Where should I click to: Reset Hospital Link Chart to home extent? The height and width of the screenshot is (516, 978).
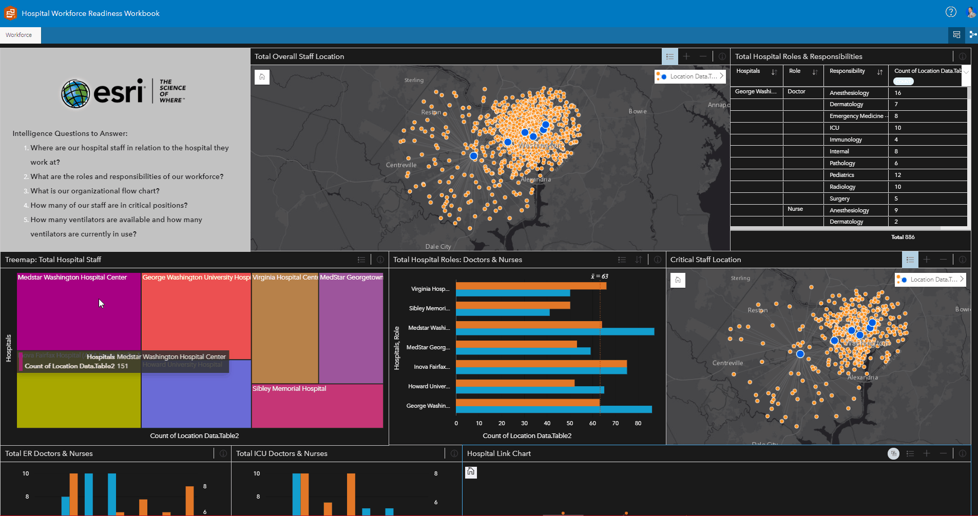pos(471,472)
